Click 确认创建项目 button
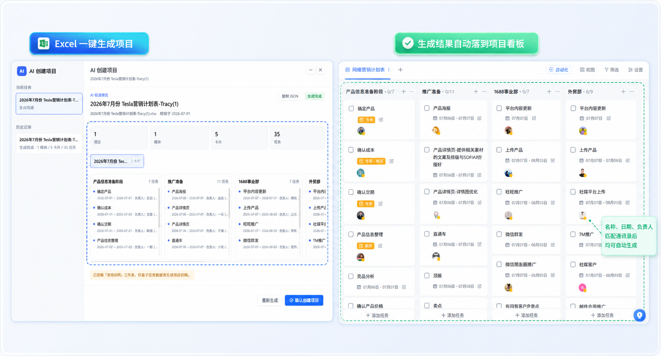 point(304,300)
